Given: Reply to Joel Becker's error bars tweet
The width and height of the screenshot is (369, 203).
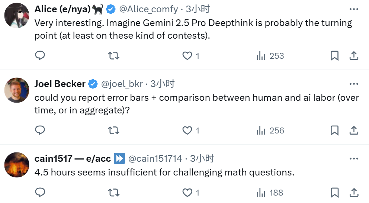Looking at the screenshot, I should (40, 130).
